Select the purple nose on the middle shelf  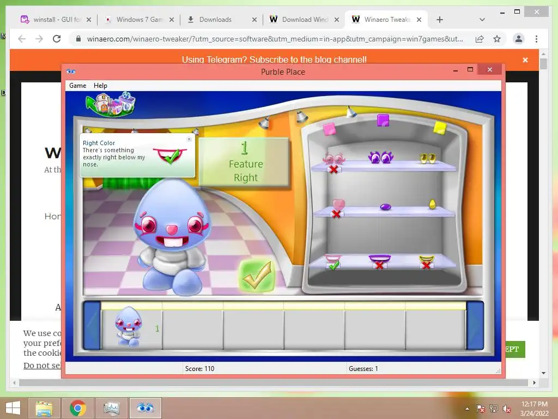click(385, 207)
